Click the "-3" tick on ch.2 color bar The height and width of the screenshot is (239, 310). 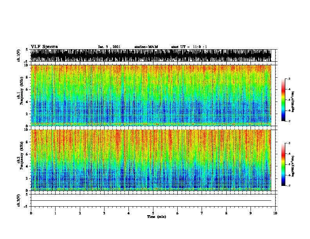[288, 143]
